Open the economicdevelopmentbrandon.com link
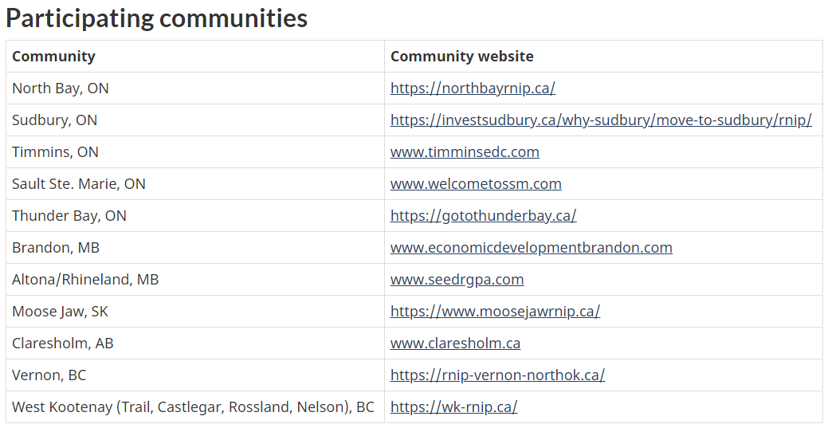Screen dimensions: 828x428 coord(531,248)
